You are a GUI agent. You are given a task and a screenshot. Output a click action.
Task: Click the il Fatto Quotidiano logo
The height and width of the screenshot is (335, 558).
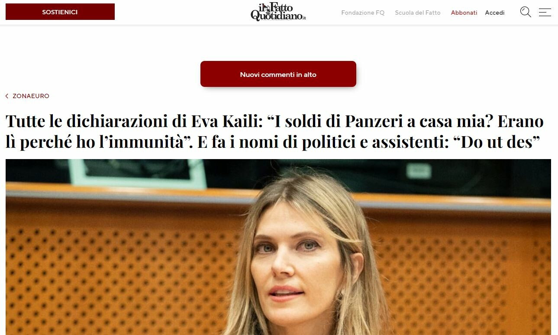click(278, 12)
